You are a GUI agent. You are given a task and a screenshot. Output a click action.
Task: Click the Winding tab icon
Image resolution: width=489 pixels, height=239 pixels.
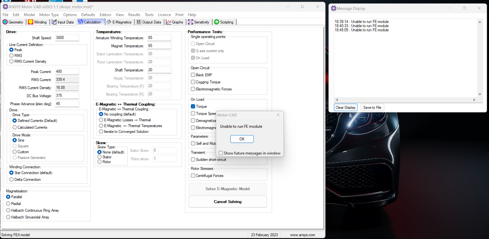31,22
